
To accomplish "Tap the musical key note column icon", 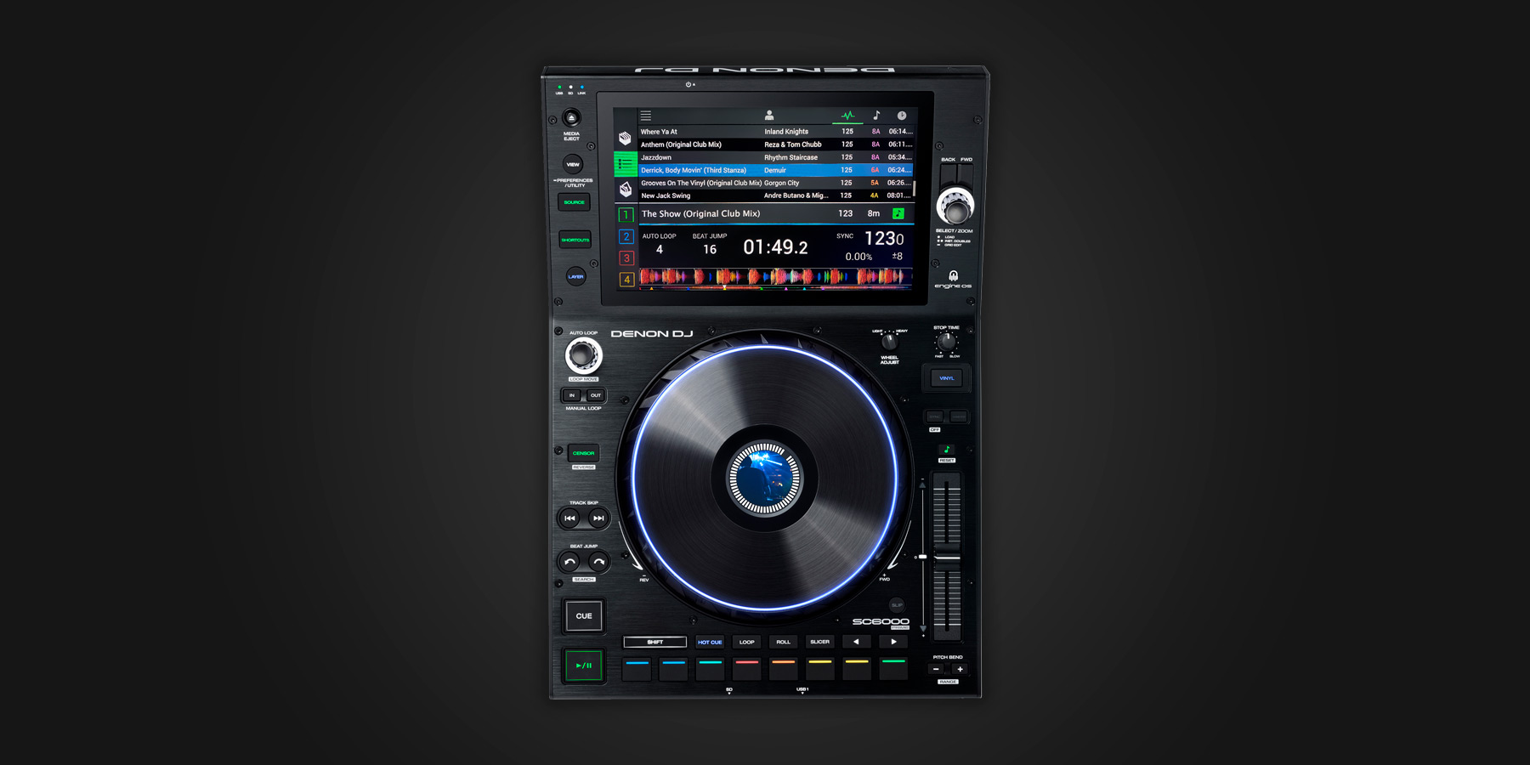I will click(x=876, y=116).
